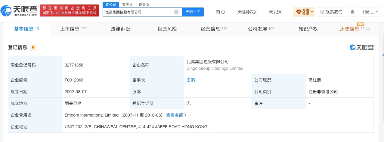The image size is (384, 142).
Task: Open the 经营信息 tab
Action: pos(214,29)
